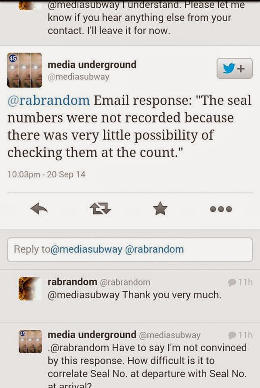Focus the Reply to @mediasubway input field

coord(130,250)
